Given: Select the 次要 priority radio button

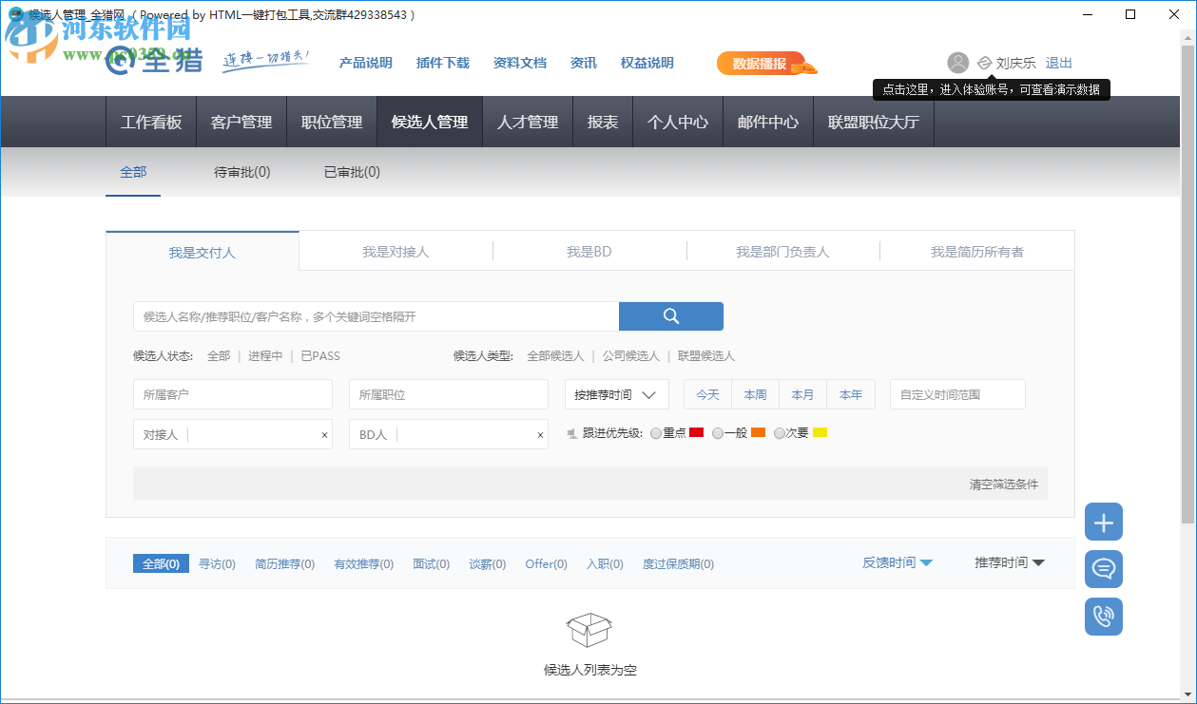Looking at the screenshot, I should (x=780, y=431).
